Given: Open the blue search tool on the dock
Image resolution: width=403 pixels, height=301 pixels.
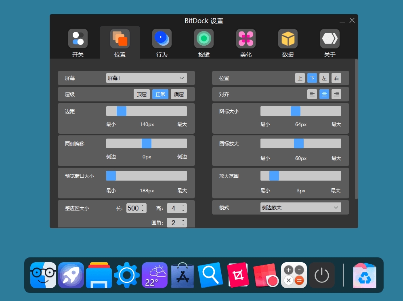Looking at the screenshot, I should click(210, 275).
